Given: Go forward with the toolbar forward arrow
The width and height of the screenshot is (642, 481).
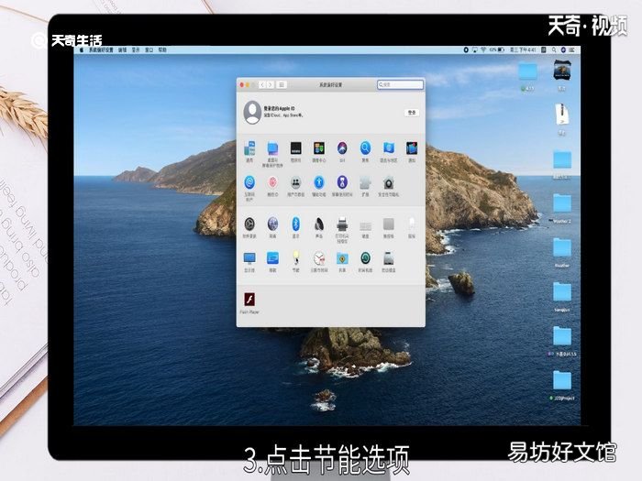Looking at the screenshot, I should click(x=271, y=84).
